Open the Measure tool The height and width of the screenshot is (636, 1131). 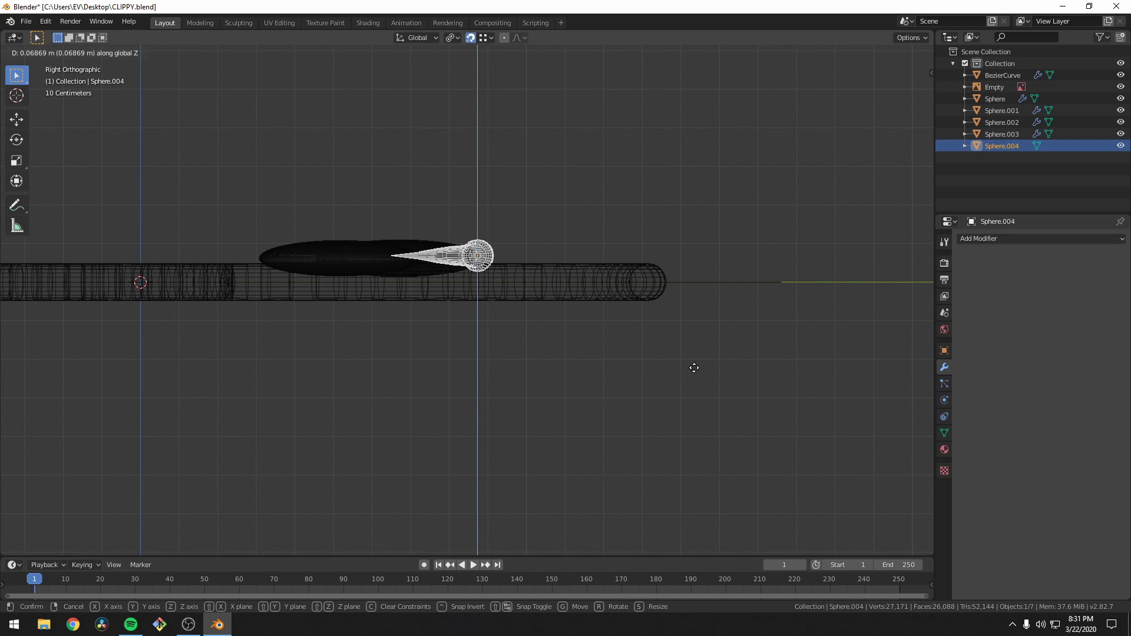tap(16, 225)
